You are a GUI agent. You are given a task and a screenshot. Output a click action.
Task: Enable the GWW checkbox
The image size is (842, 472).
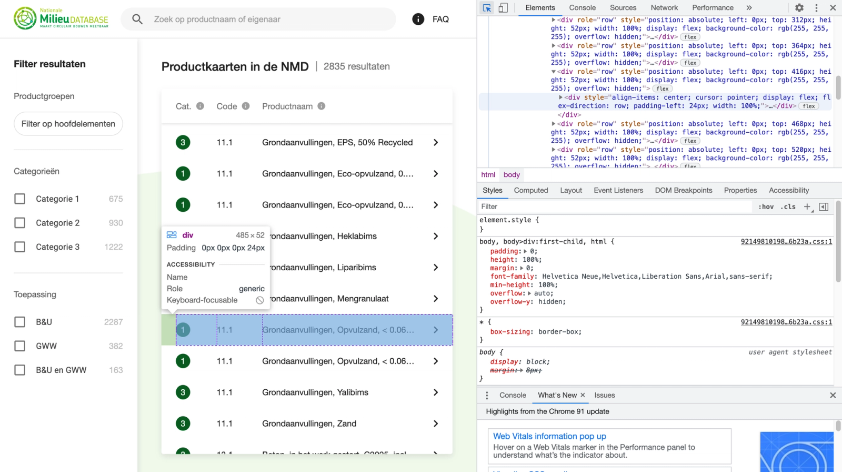[x=20, y=346]
